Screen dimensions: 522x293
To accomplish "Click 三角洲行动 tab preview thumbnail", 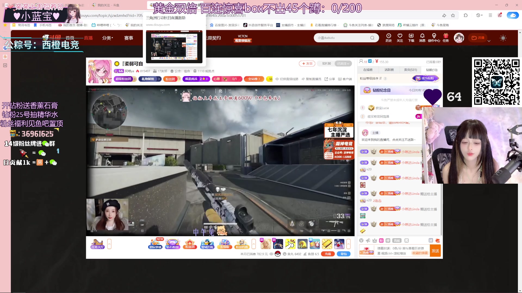I will [174, 46].
